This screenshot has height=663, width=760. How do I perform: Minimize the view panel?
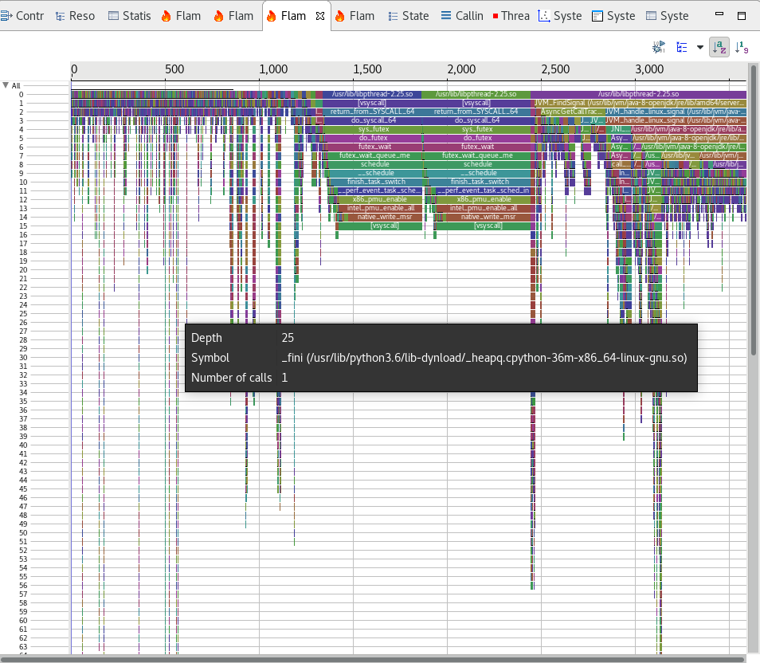(719, 16)
